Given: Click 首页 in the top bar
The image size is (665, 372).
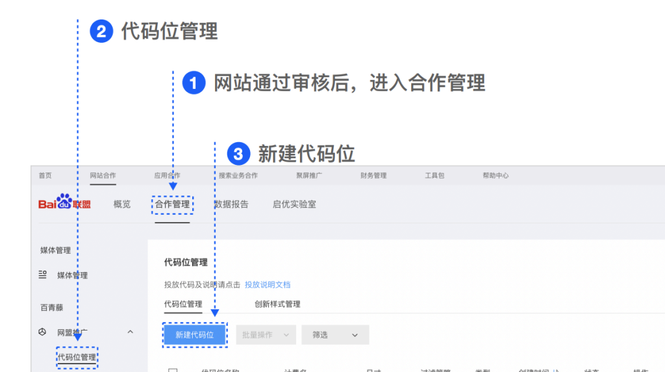Looking at the screenshot, I should [45, 176].
